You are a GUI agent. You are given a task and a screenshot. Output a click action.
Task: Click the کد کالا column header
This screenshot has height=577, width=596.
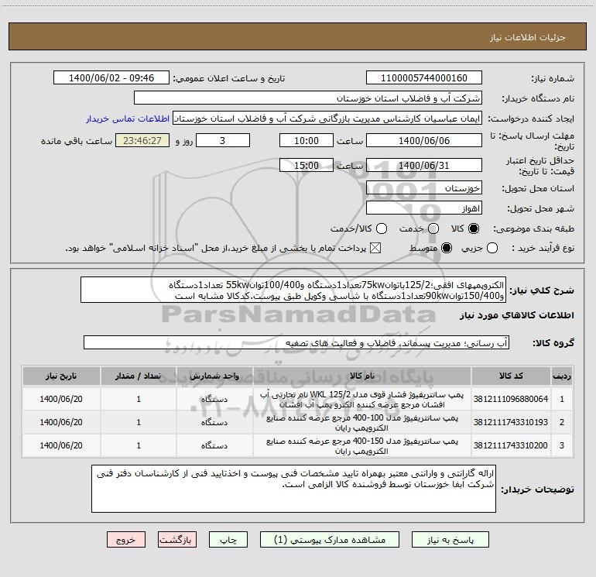pyautogui.click(x=511, y=376)
